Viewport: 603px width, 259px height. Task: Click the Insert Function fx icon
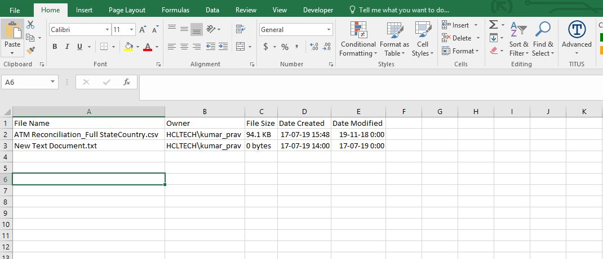(x=127, y=82)
